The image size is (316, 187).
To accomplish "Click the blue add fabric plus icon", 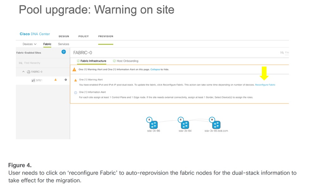I will tap(64, 52).
